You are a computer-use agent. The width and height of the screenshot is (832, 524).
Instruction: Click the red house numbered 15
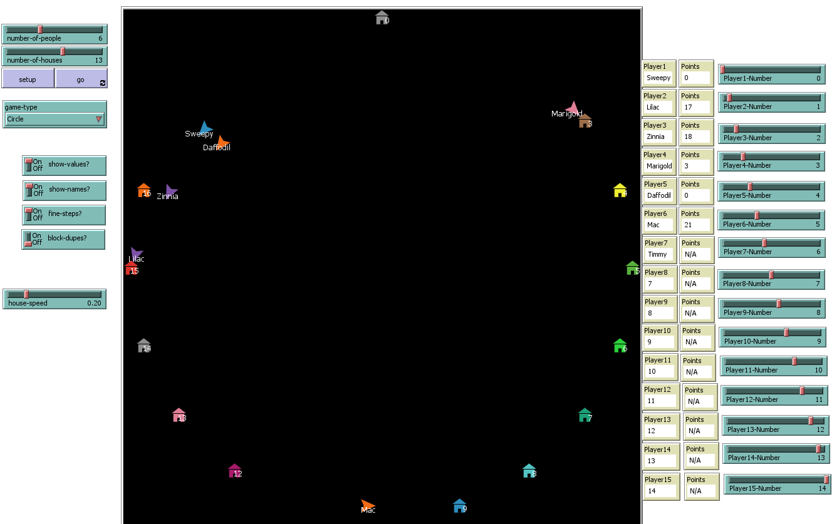pos(131,268)
